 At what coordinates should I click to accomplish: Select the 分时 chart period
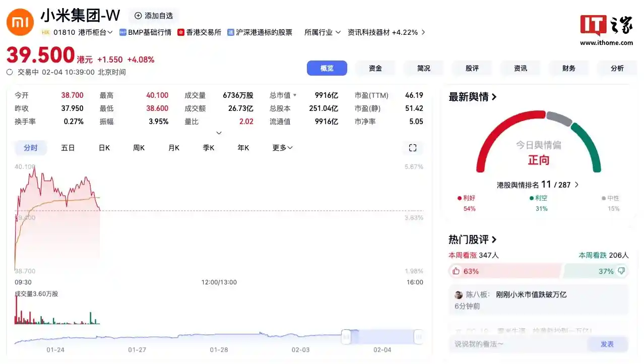click(x=31, y=148)
